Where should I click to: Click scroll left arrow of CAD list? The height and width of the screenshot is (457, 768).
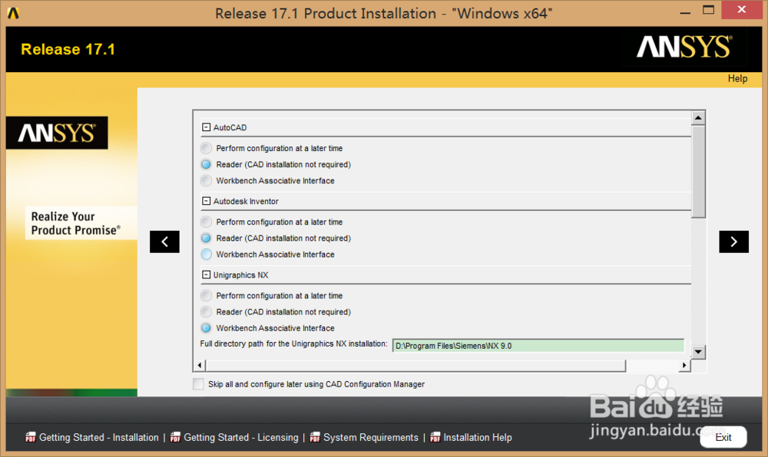(200, 365)
